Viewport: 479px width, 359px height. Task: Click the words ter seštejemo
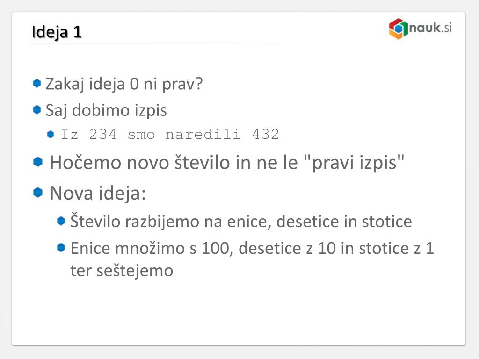(122, 271)
